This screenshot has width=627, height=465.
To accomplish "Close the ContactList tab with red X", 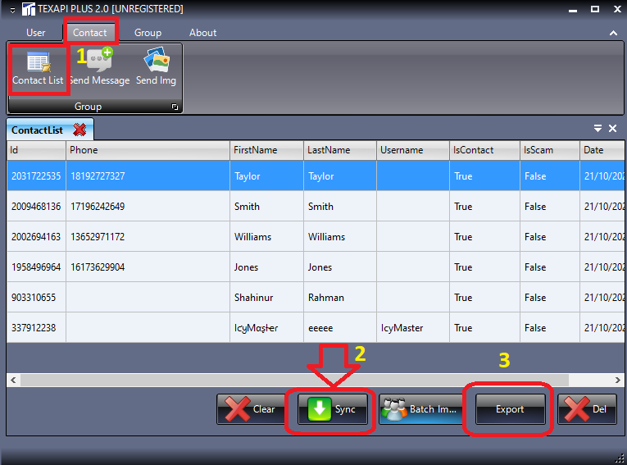I will (x=80, y=130).
